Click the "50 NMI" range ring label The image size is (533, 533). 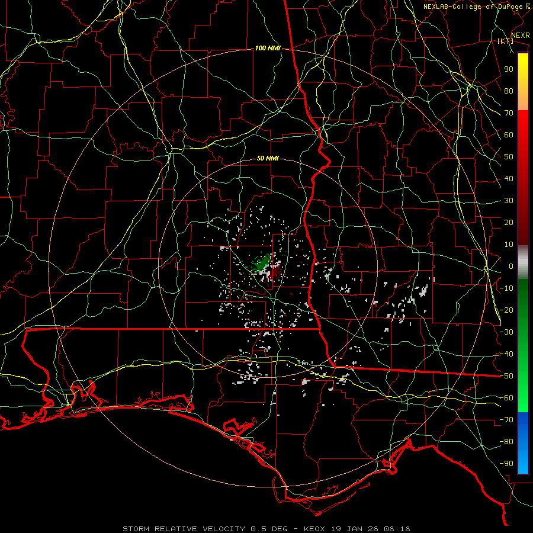tap(268, 158)
